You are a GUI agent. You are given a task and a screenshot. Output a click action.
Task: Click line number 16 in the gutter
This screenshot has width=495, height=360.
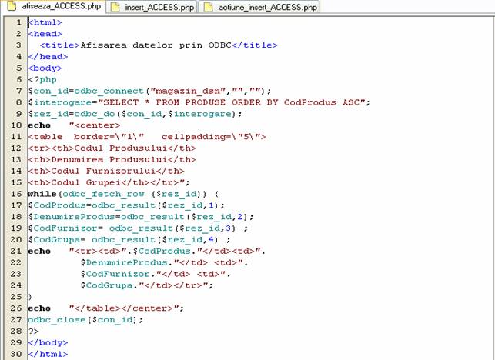coord(17,193)
